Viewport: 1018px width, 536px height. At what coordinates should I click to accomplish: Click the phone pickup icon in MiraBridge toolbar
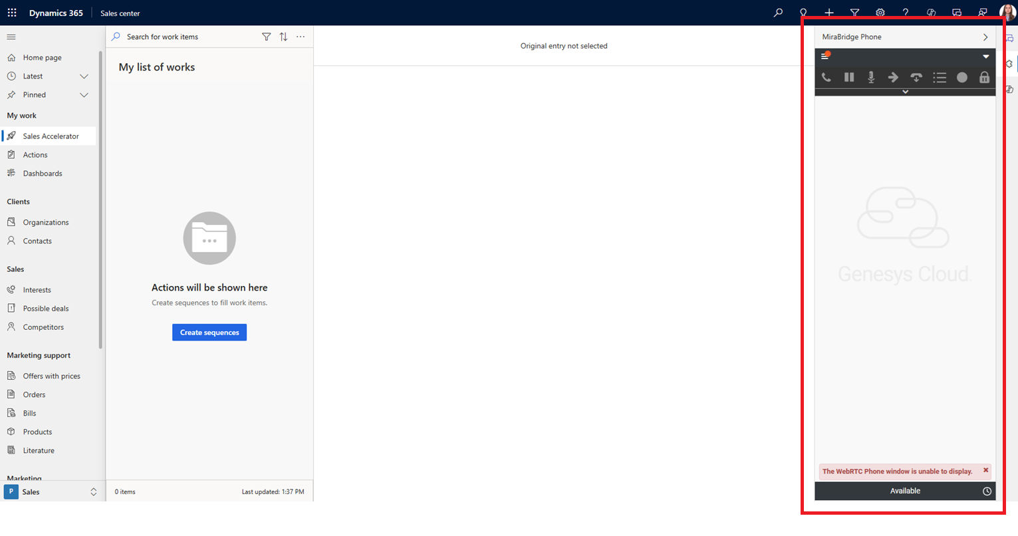point(826,77)
